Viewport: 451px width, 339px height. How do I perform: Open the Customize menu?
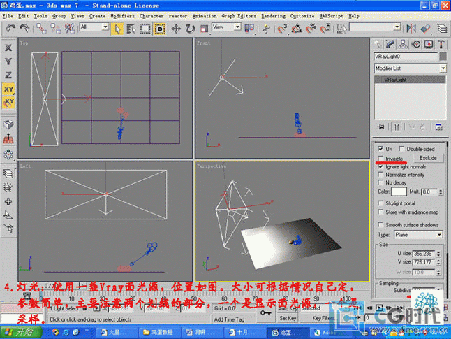[302, 16]
